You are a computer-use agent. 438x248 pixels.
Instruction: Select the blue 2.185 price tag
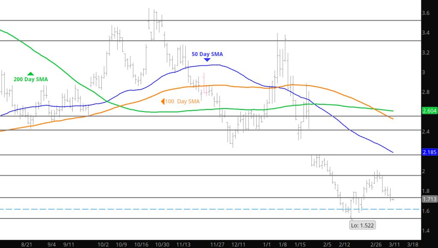pos(429,152)
